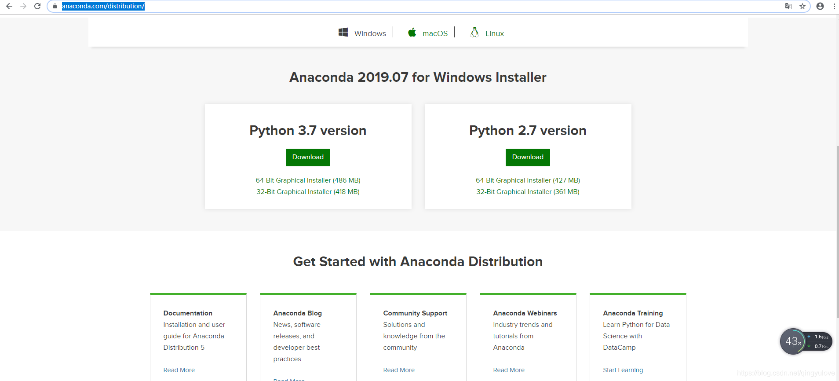Click Get Started with Anaconda Distribution heading
839x381 pixels.
tap(418, 262)
